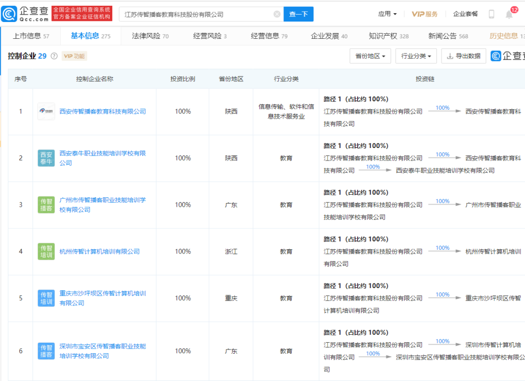
Task: Click the 查一下 search button
Action: tap(298, 14)
